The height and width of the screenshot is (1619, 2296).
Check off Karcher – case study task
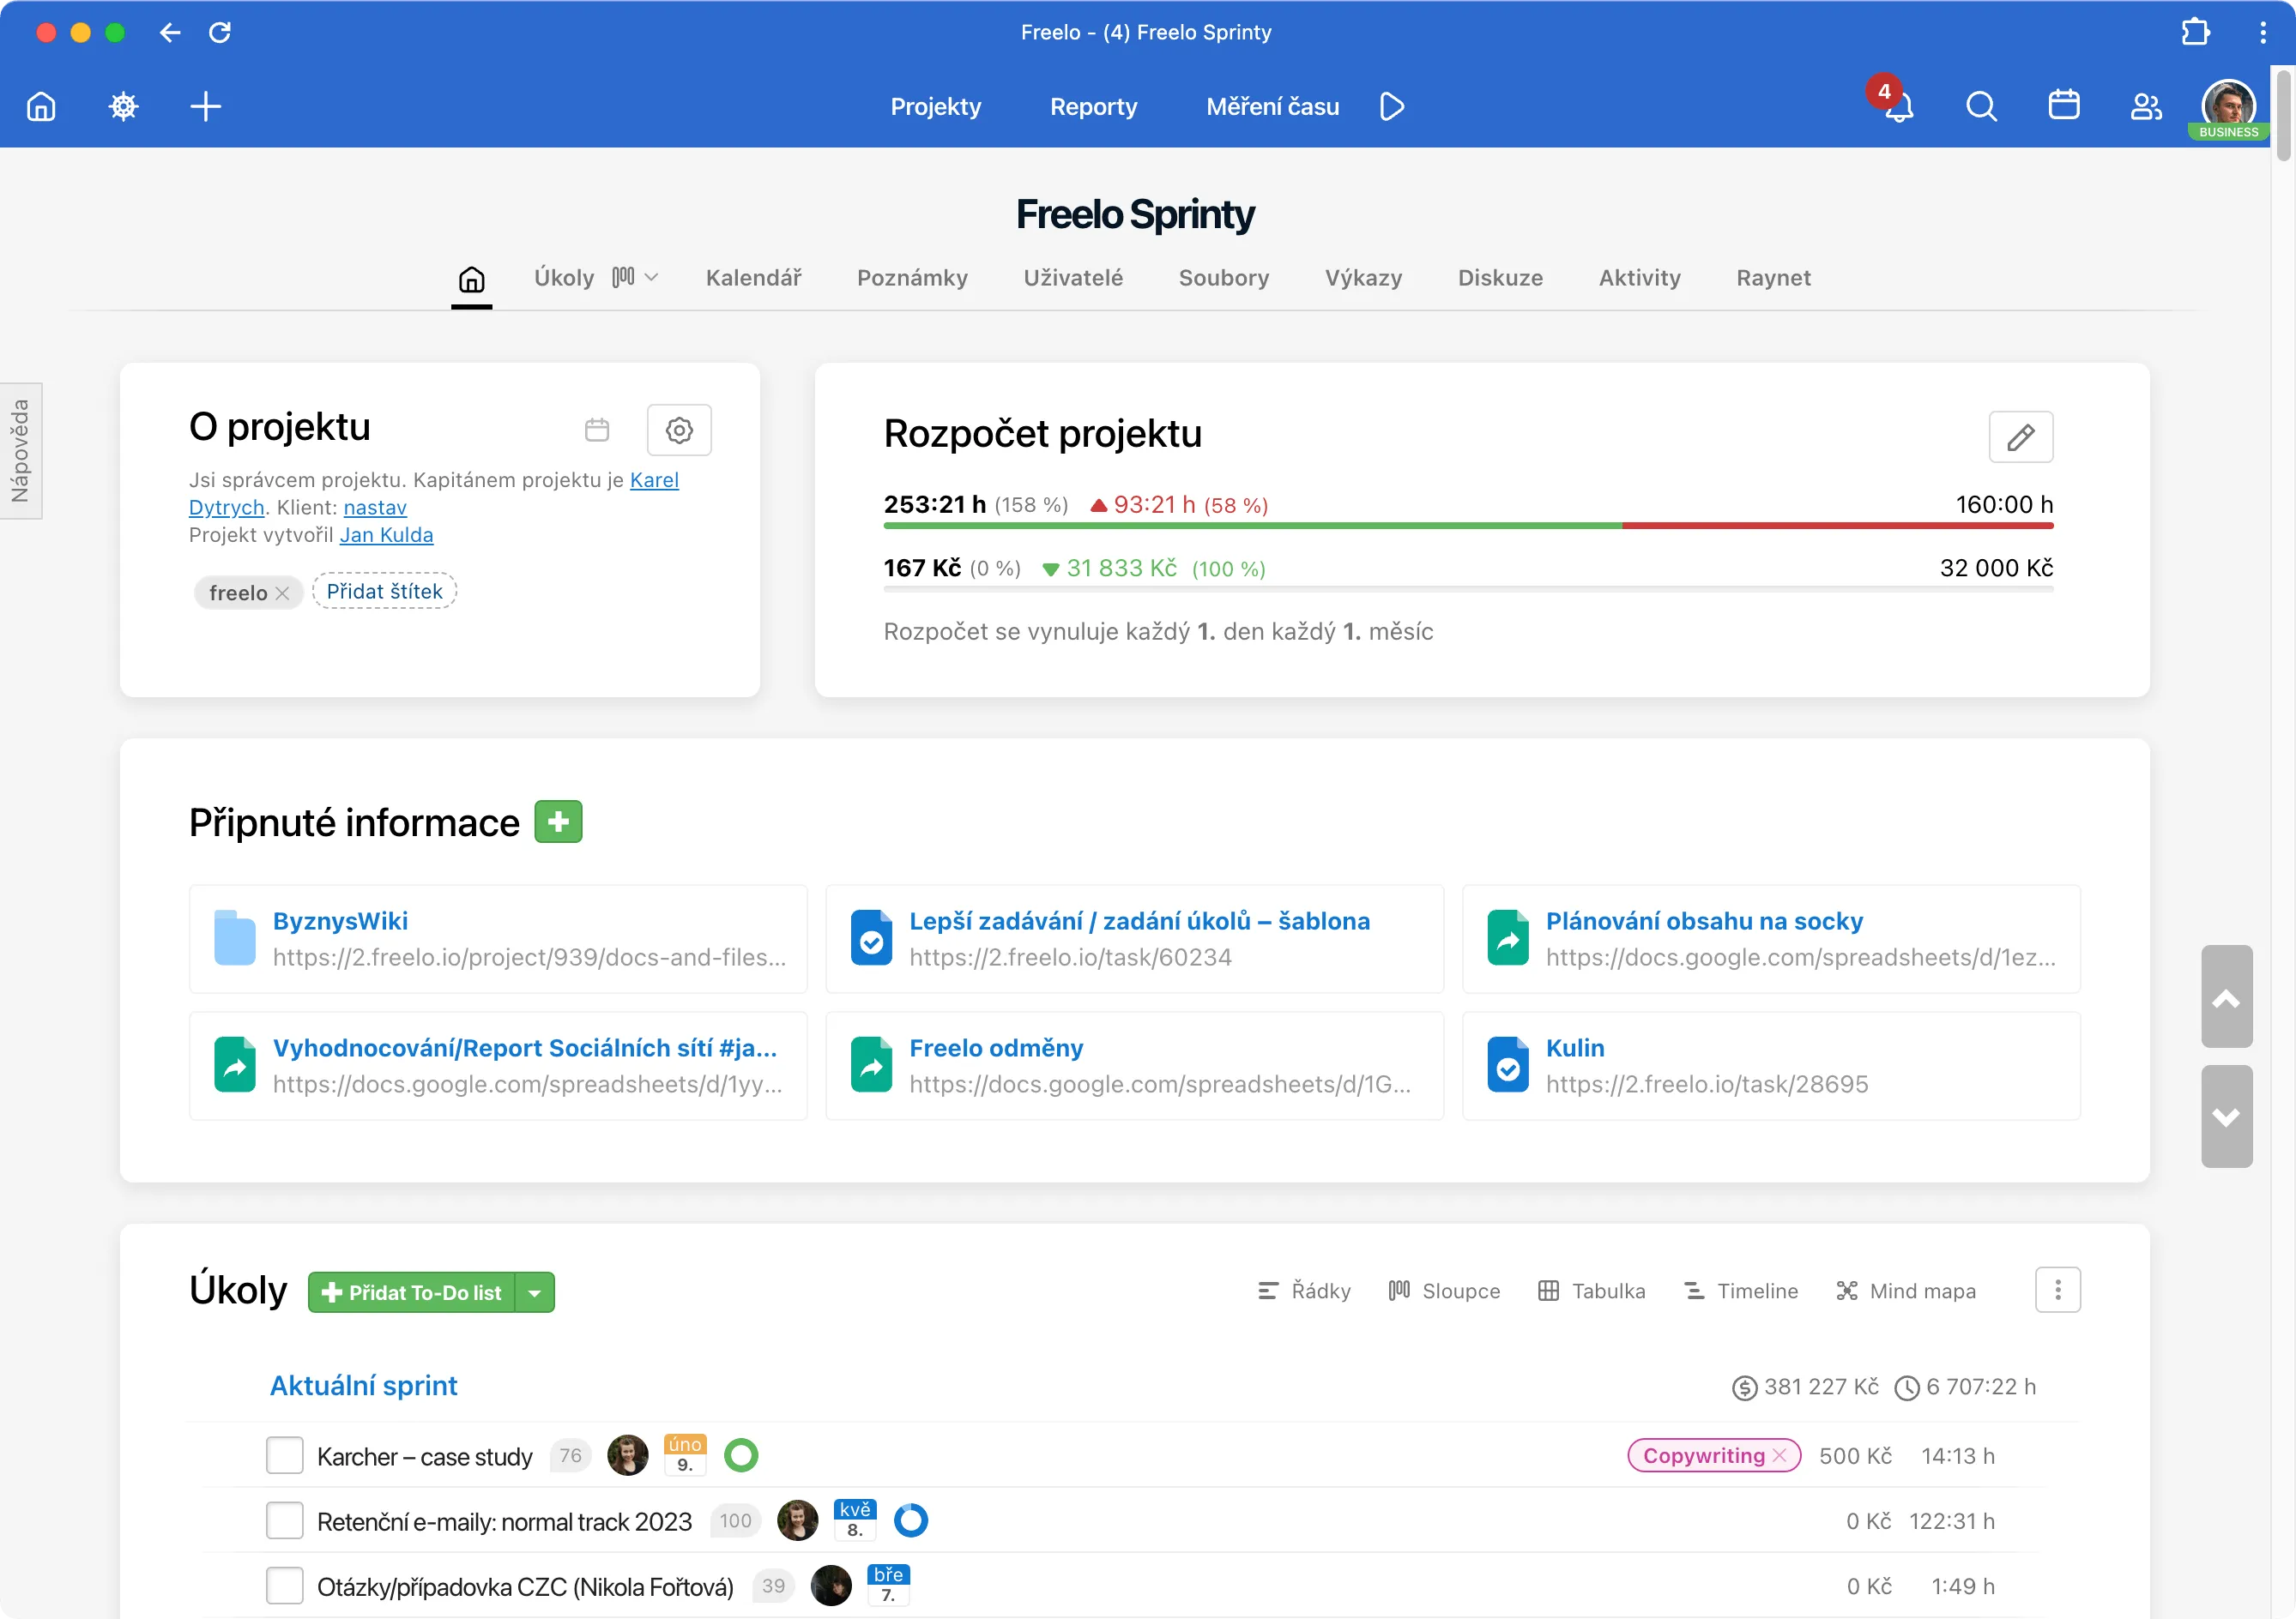click(284, 1455)
